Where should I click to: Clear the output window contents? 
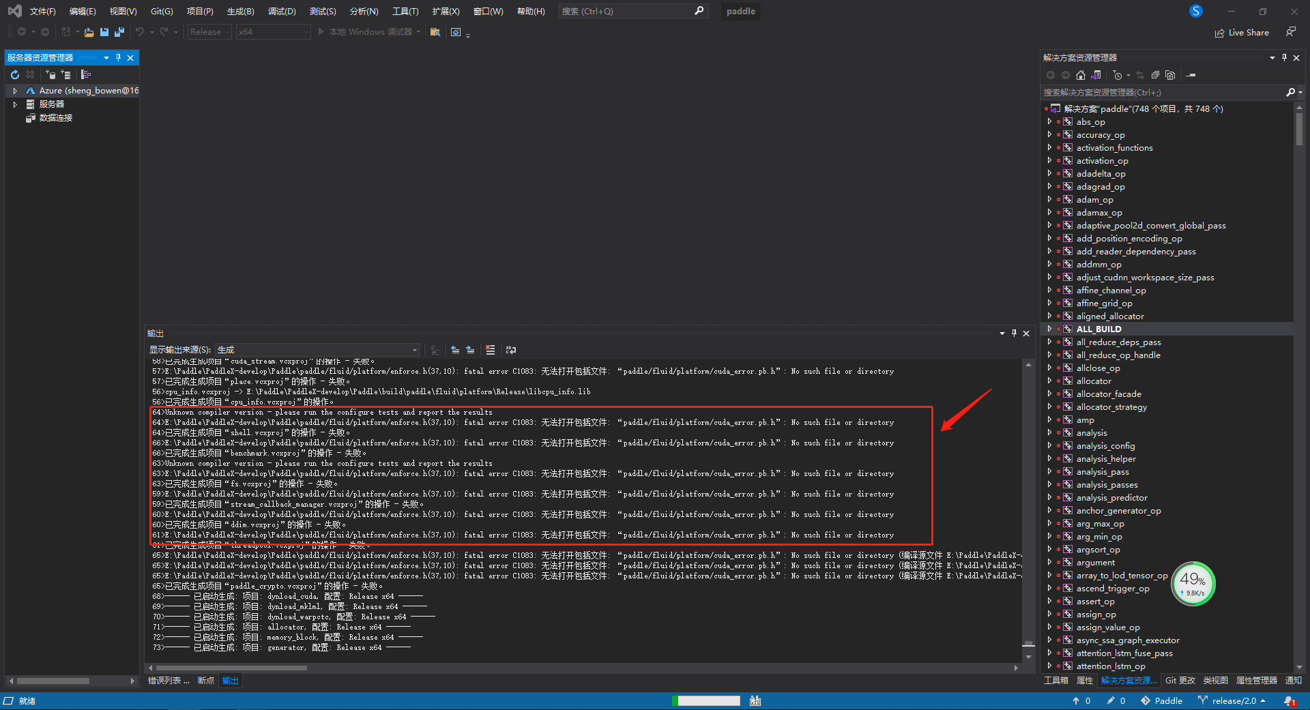pyautogui.click(x=490, y=350)
